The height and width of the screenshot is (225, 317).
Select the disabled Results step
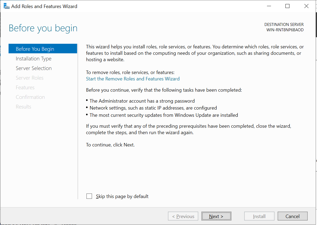point(24,107)
